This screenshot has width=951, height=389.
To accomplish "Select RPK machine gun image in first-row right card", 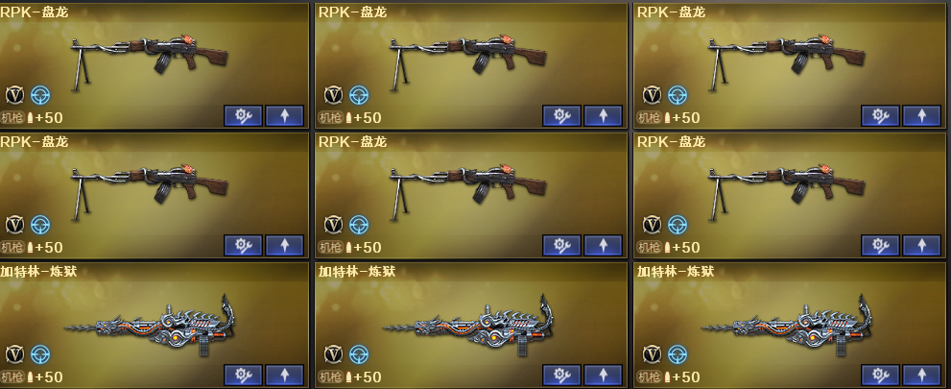I will point(786,61).
